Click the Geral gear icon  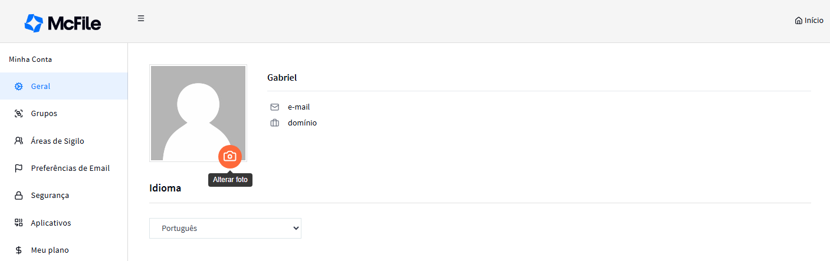pos(18,86)
